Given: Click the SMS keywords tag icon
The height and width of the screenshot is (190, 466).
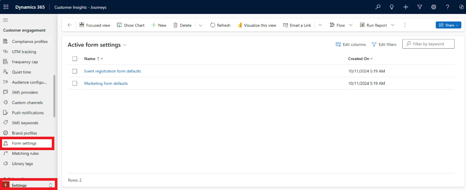Looking at the screenshot, I should point(5,123).
